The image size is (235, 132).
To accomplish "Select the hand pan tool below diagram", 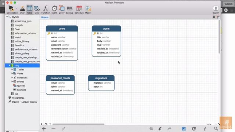I will coord(46,124).
